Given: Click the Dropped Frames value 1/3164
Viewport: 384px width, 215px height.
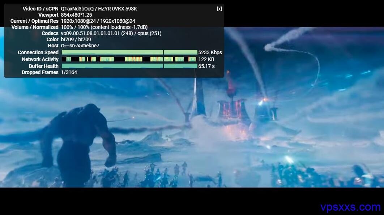Looking at the screenshot, I should click(69, 72).
